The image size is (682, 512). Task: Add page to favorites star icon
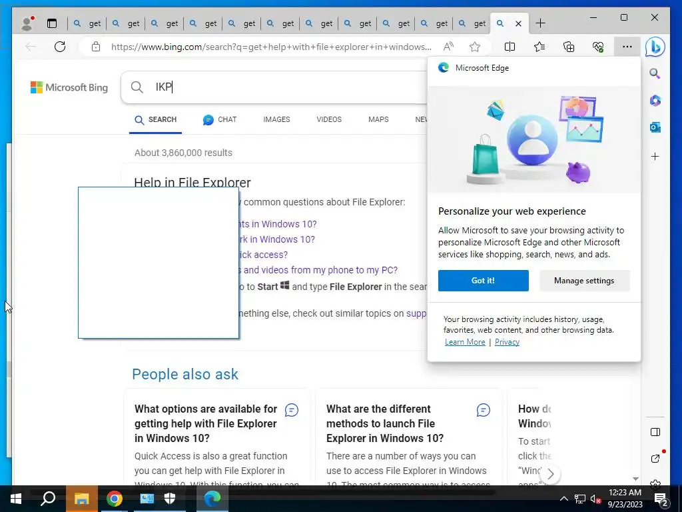coord(474,47)
